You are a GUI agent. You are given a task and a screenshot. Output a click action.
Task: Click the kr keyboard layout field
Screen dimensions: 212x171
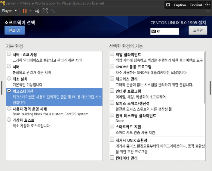tap(165, 31)
